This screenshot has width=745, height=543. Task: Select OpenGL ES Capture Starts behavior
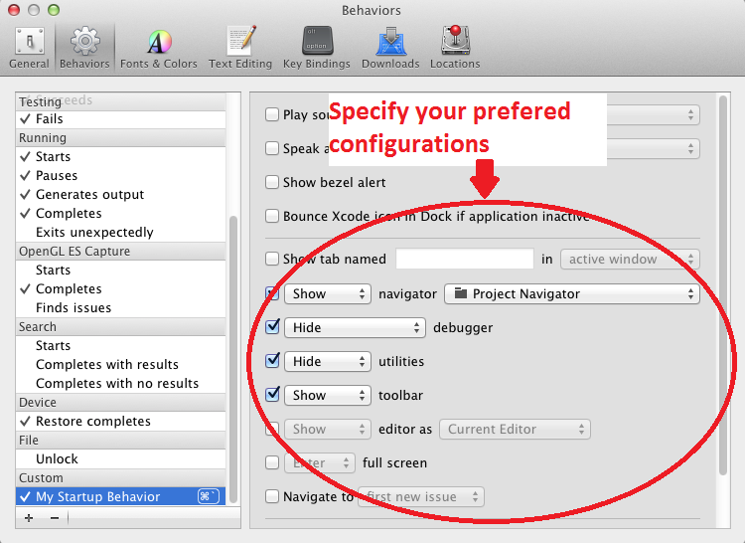click(x=120, y=271)
